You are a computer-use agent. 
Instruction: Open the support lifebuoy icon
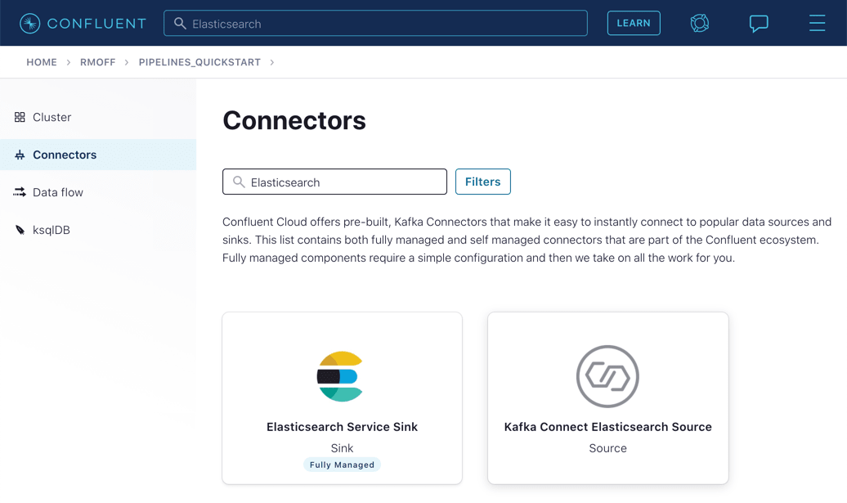(x=700, y=23)
